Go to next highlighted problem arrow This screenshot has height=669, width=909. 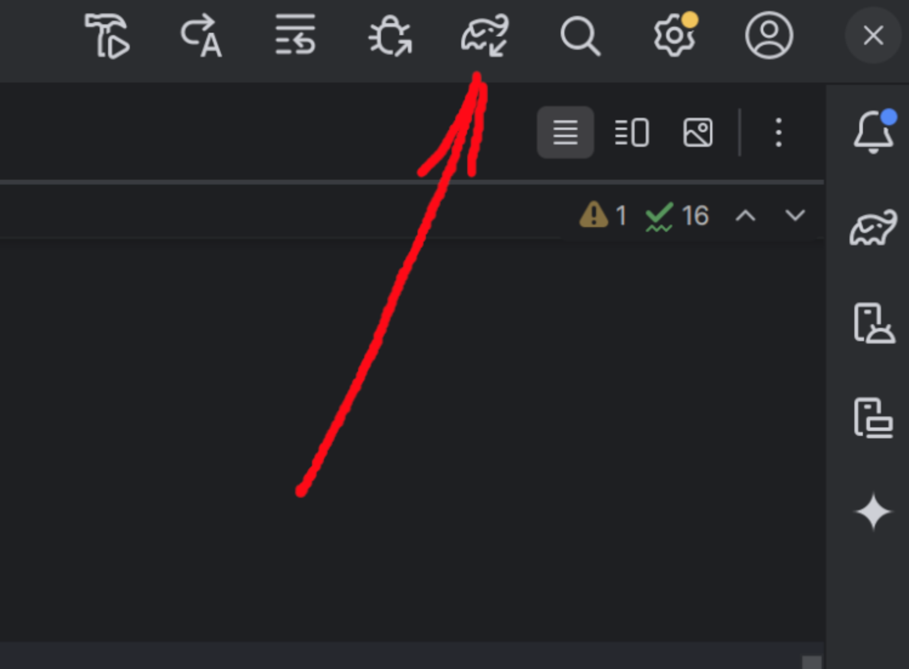[795, 216]
